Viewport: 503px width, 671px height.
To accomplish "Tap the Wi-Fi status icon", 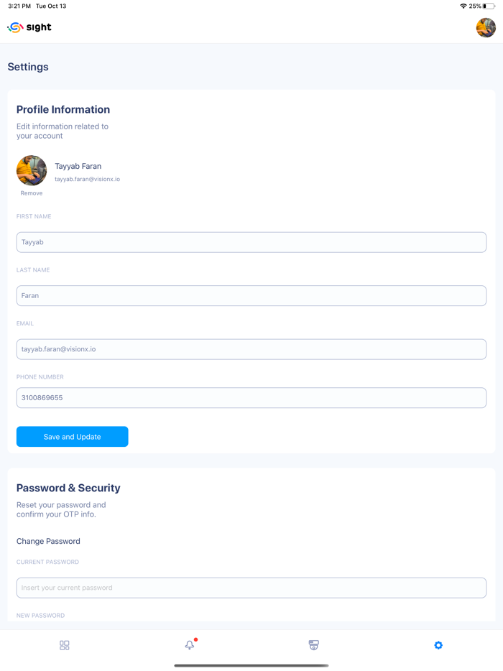I will 463,6.
